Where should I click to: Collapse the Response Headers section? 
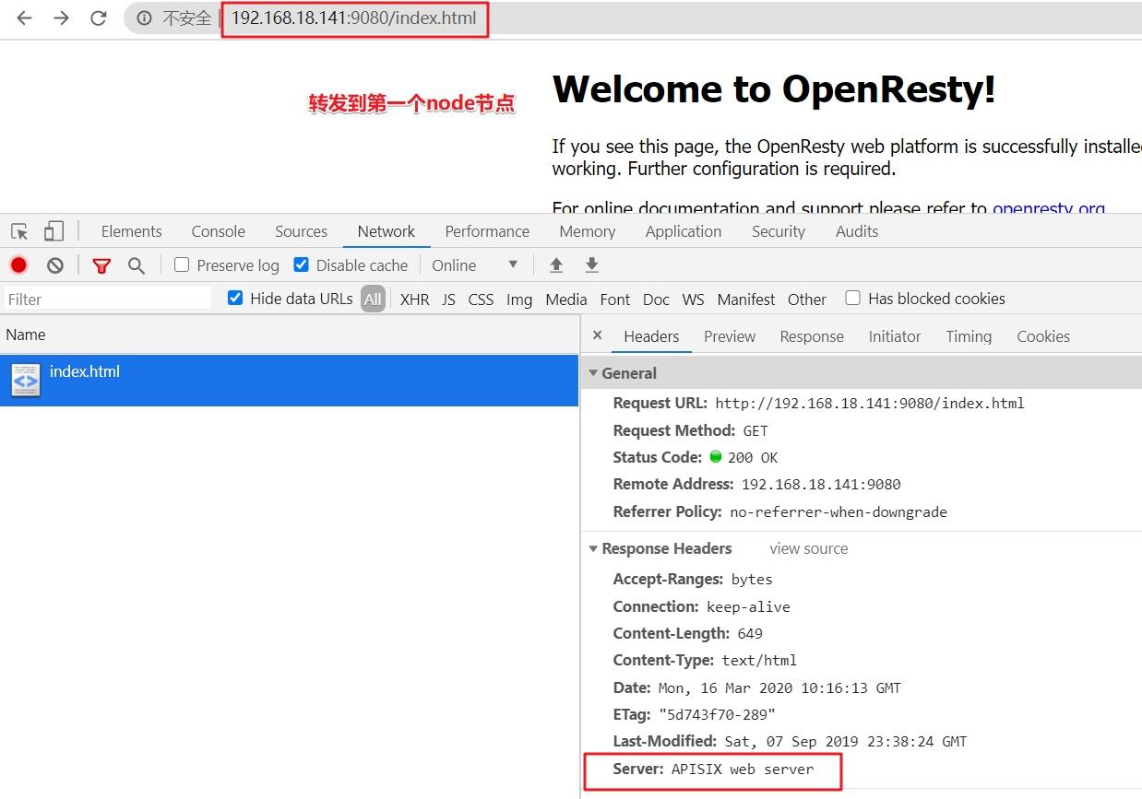pyautogui.click(x=594, y=548)
